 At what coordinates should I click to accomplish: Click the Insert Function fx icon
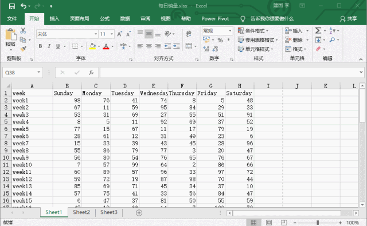pos(91,73)
